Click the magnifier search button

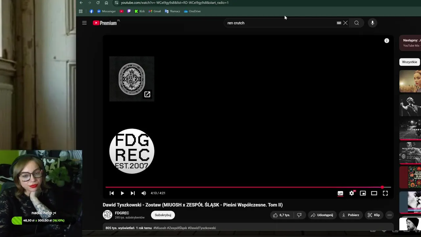(x=357, y=23)
